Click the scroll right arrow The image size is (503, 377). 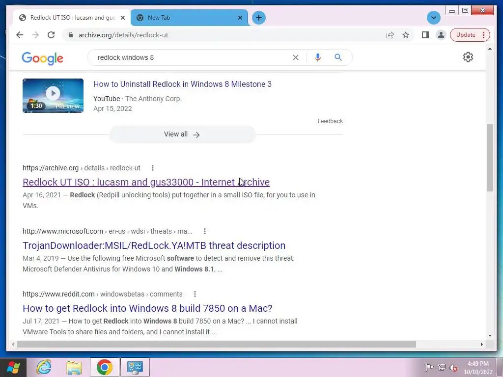pyautogui.click(x=481, y=344)
